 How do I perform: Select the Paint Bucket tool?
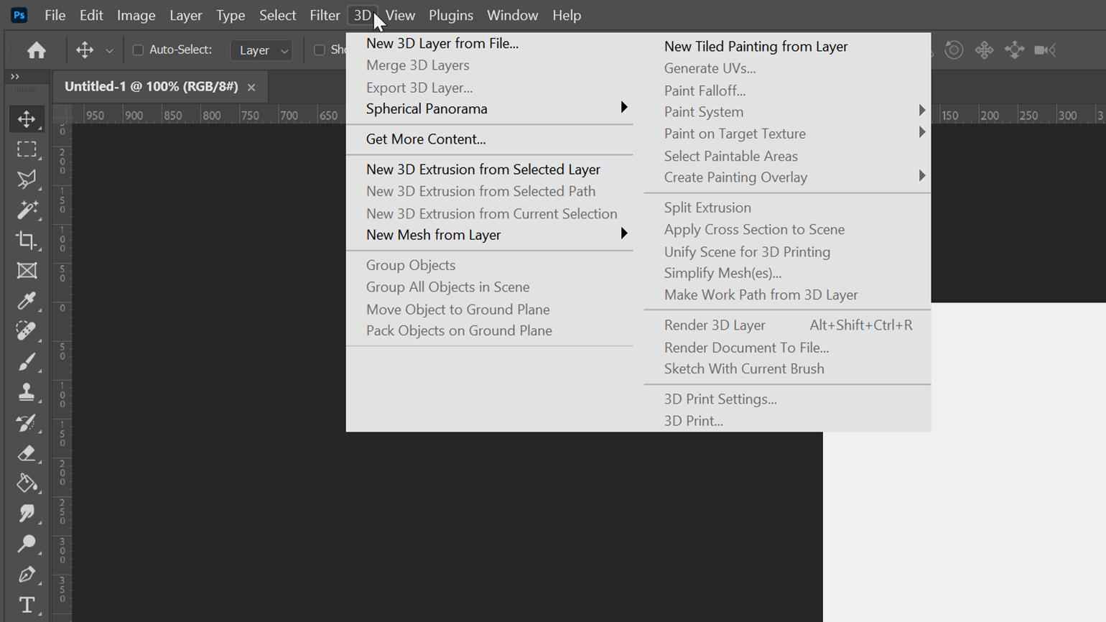tap(27, 483)
